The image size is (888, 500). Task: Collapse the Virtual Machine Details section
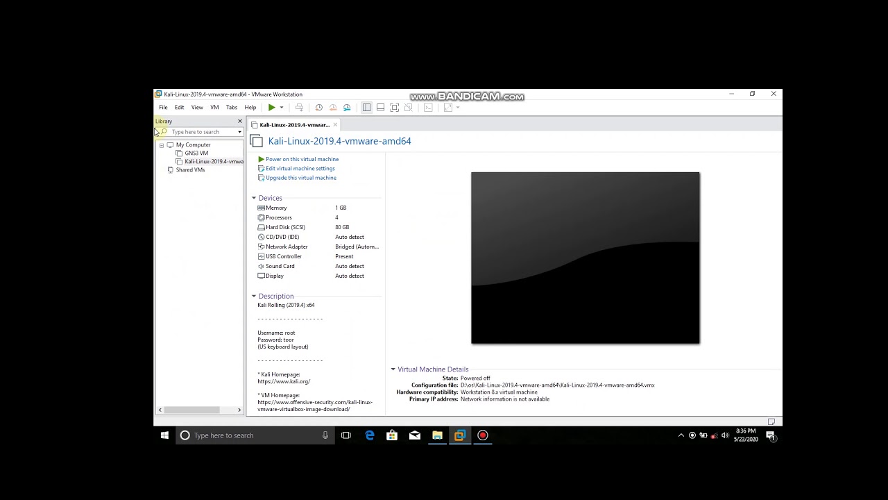[x=393, y=369]
